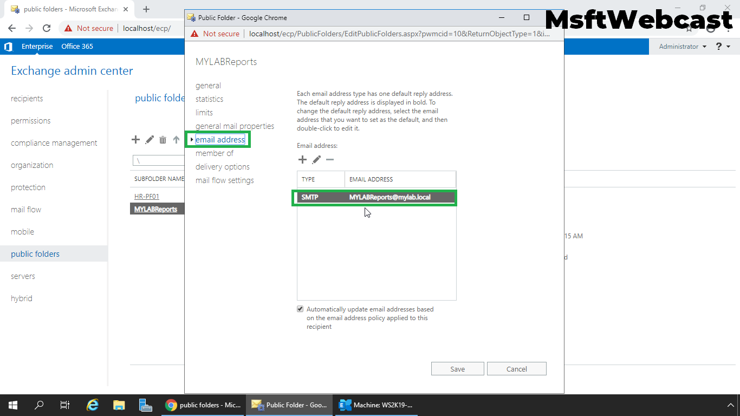Open the HR-PF01 public folder
Image resolution: width=740 pixels, height=416 pixels.
146,196
